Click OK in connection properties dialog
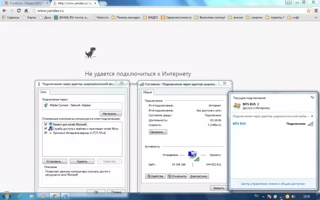 [96, 192]
